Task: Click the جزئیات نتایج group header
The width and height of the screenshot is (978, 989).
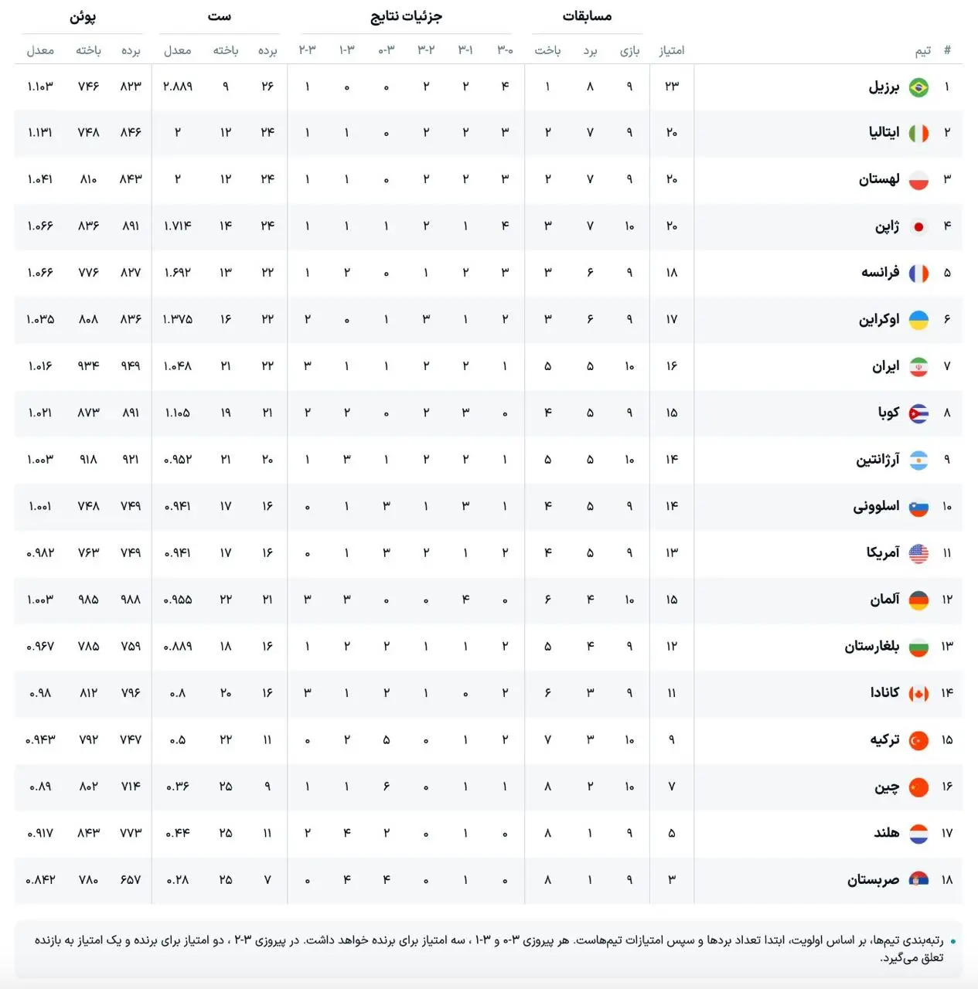Action: point(407,16)
